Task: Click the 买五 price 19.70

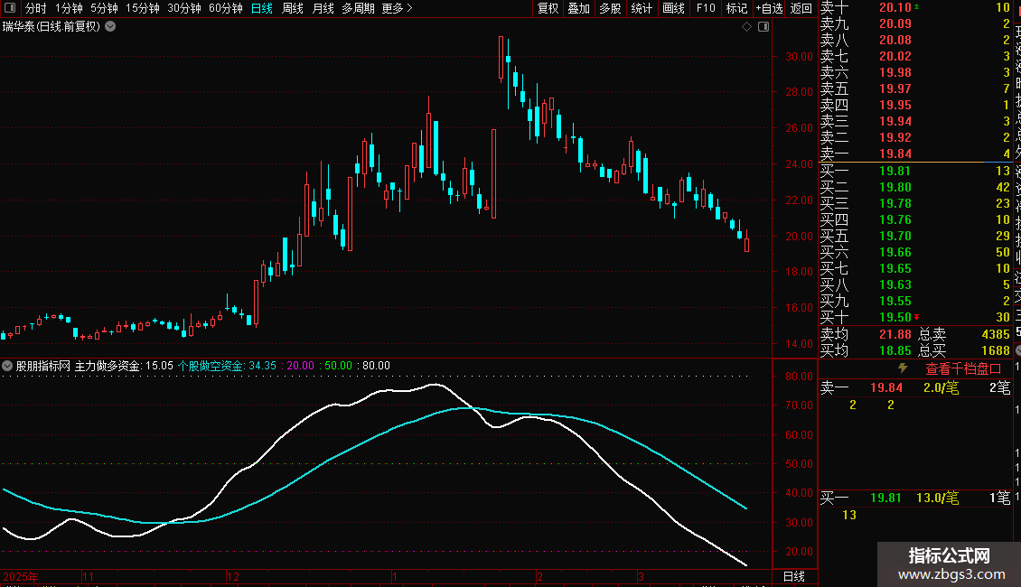Action: click(x=895, y=237)
